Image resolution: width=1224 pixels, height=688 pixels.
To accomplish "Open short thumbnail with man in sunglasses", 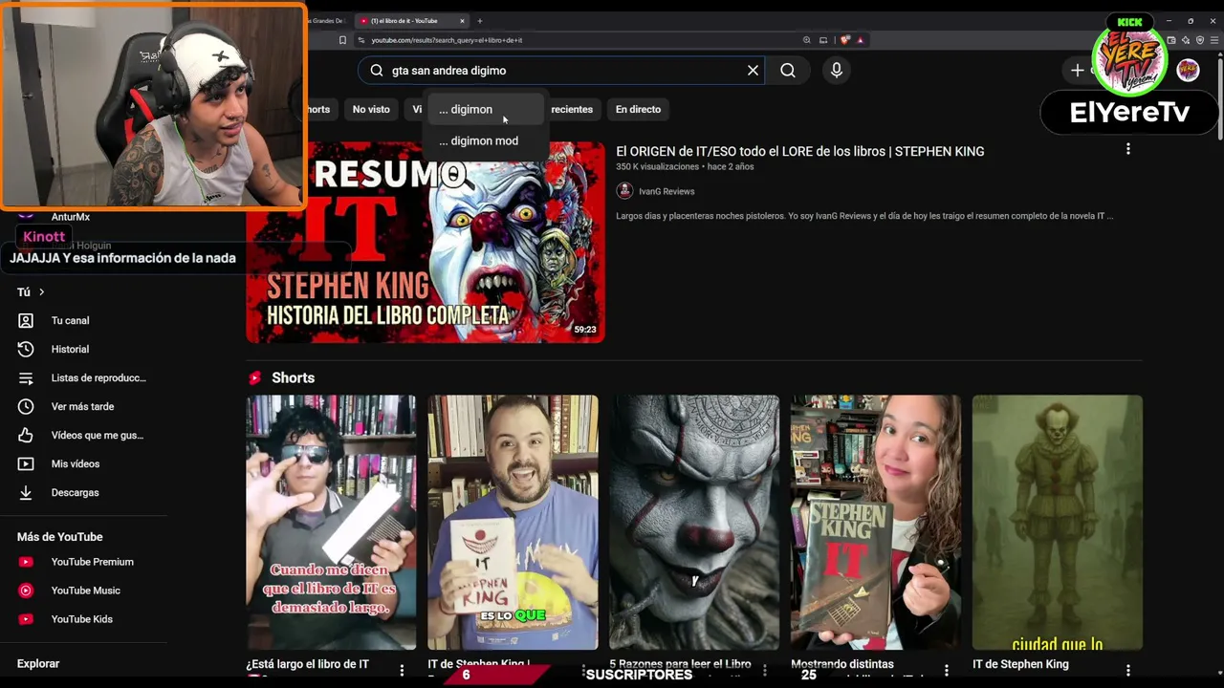I will click(331, 523).
